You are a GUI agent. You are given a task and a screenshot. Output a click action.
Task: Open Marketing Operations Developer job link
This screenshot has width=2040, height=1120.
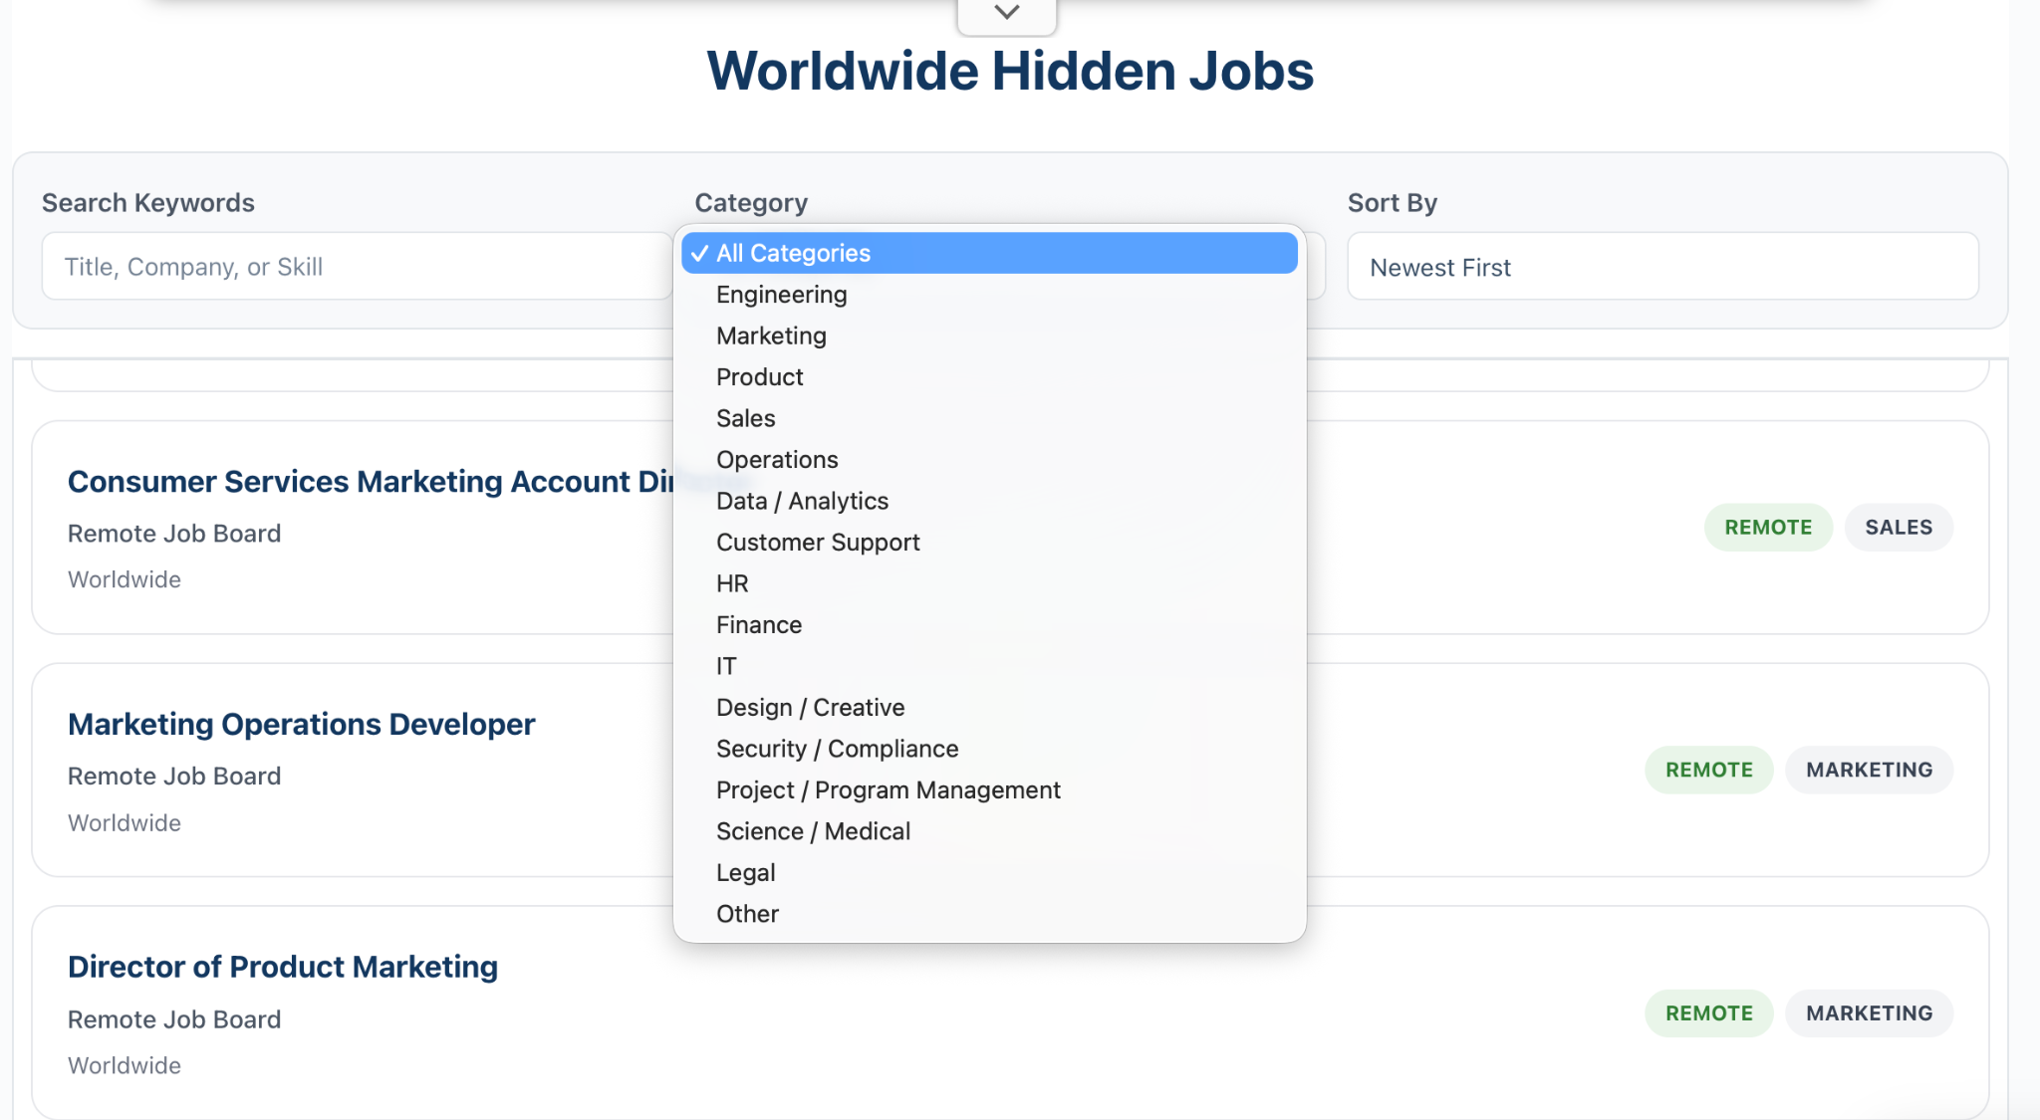[x=301, y=724]
